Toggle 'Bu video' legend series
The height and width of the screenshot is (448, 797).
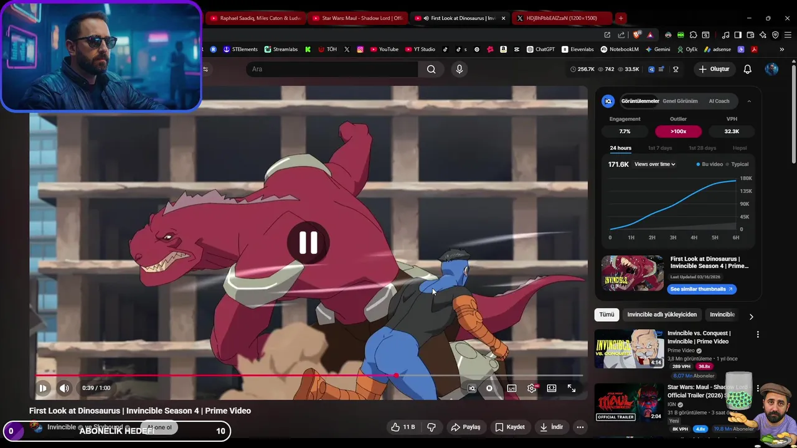pos(710,164)
